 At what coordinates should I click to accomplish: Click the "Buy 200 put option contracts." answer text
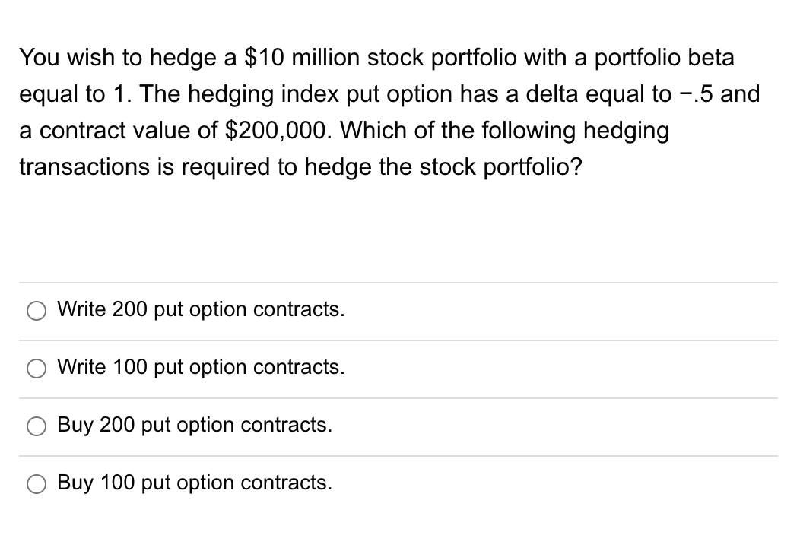click(x=195, y=426)
